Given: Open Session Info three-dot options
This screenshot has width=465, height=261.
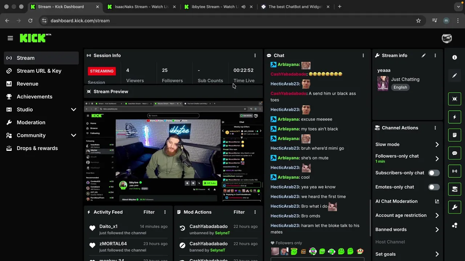Looking at the screenshot, I should click(x=255, y=55).
